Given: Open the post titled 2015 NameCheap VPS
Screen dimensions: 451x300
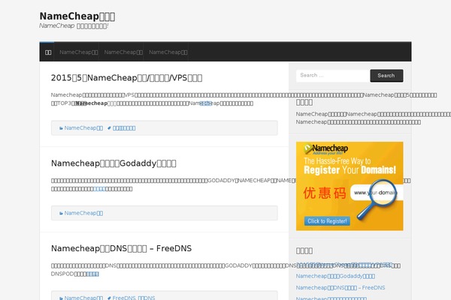Looking at the screenshot, I should click(x=126, y=78).
